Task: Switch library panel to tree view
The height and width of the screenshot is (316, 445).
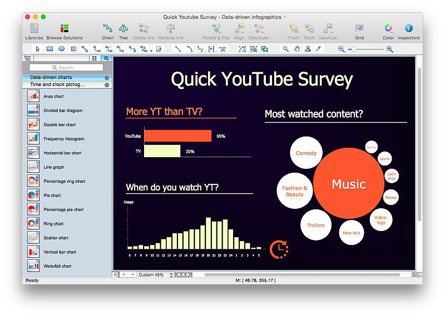Action: tap(28, 58)
